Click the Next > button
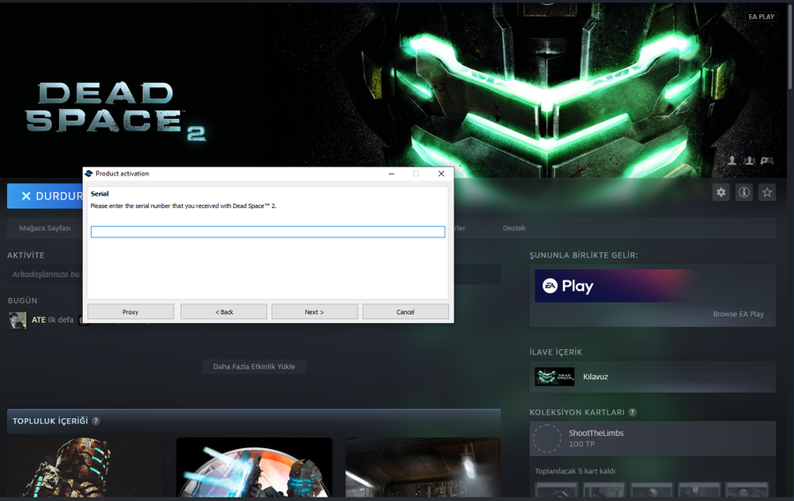 [314, 311]
